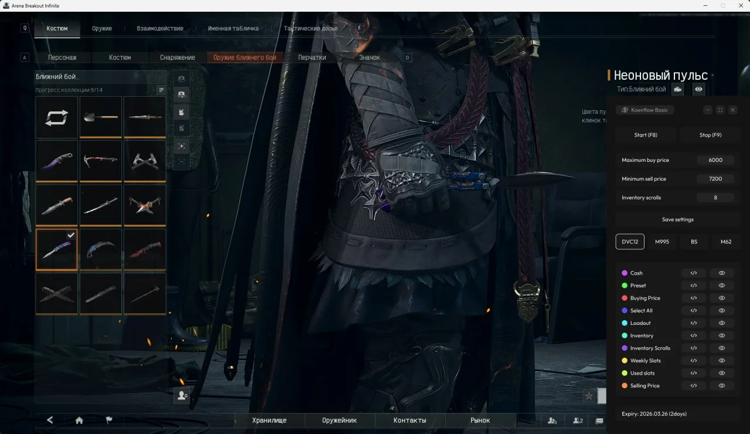Click the back arrow in bottom navigation
Viewport: 750px width, 434px height.
(50, 420)
